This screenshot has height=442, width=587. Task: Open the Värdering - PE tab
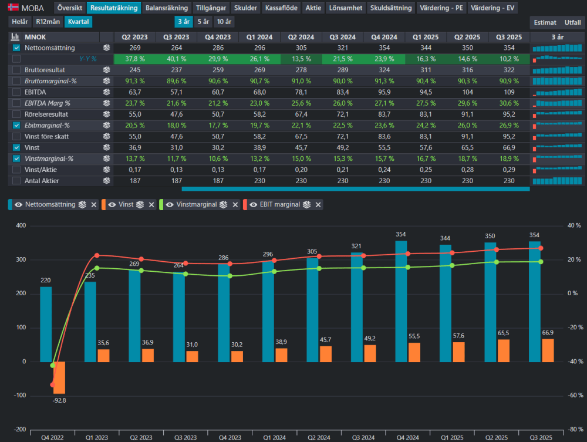coord(441,8)
